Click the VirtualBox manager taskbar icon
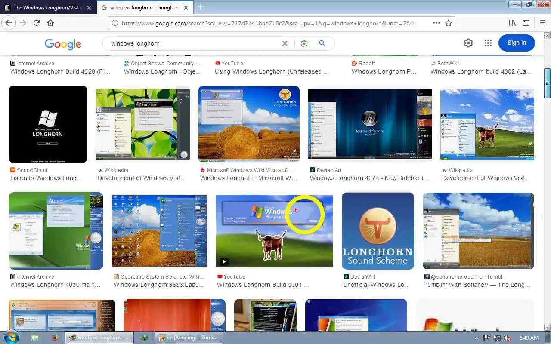Viewport: 551px width, 344px height. click(x=144, y=338)
